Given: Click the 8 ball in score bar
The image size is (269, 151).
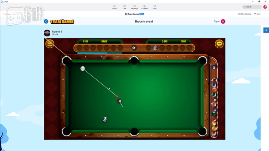Looking at the screenshot, I should coord(134,48).
